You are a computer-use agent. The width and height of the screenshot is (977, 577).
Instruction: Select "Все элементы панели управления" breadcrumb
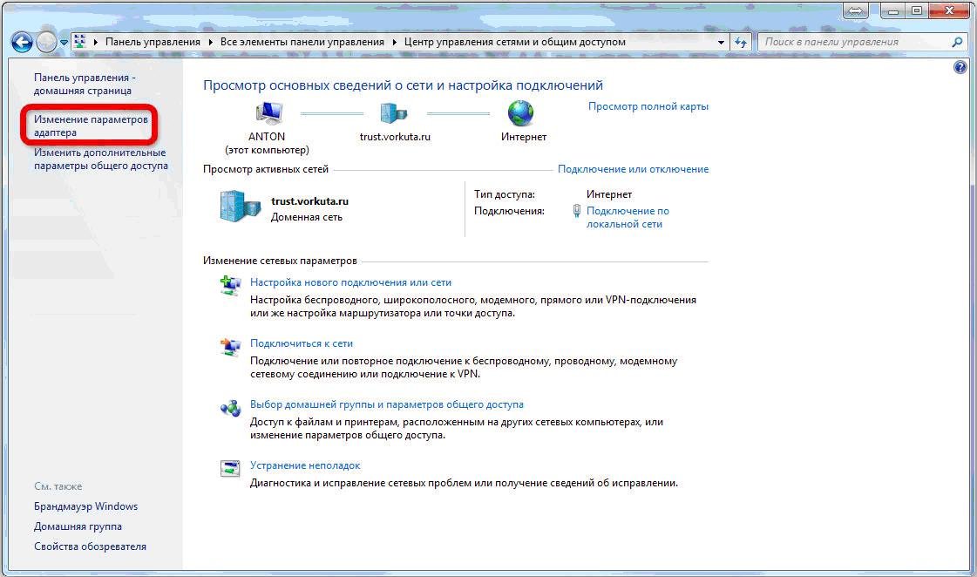pyautogui.click(x=302, y=42)
